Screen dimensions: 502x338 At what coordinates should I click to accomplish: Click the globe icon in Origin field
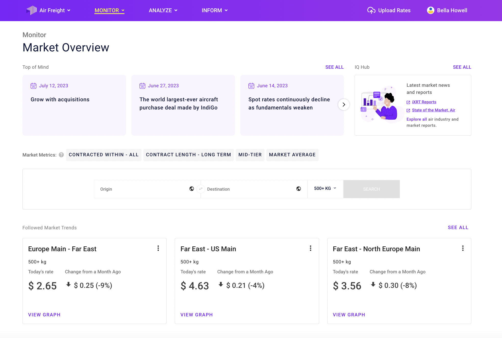coord(192,189)
